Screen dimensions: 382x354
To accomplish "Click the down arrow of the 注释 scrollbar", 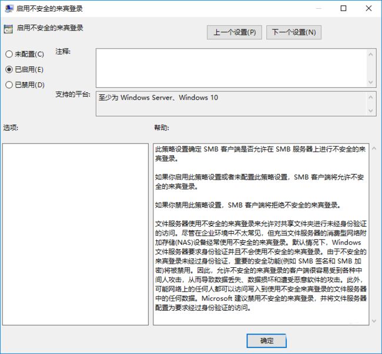I will click(x=371, y=82).
